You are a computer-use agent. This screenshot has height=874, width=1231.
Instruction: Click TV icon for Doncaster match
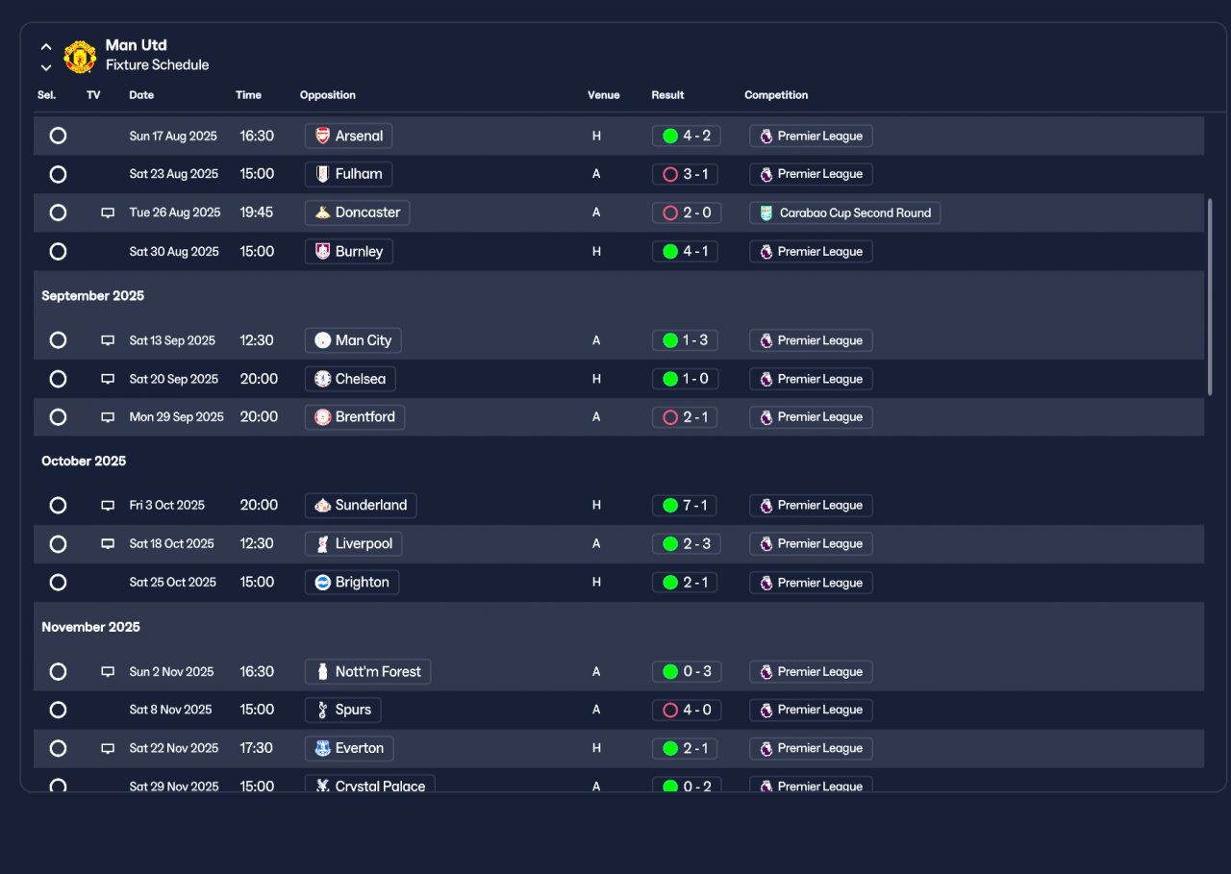tap(108, 212)
